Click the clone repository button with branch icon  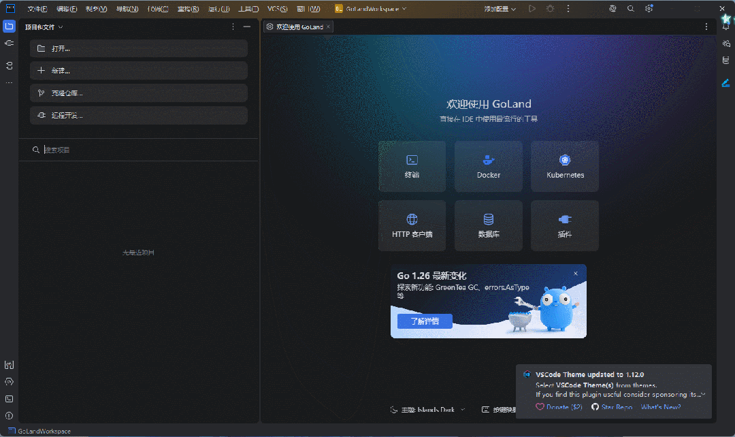[139, 93]
